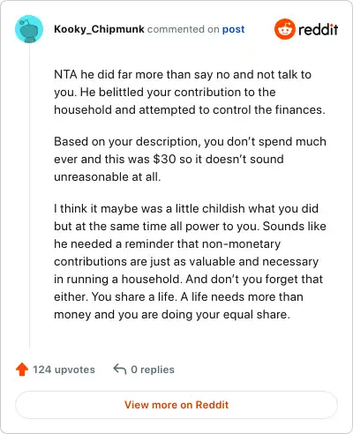
Task: Click the "Based on your description" paragraph
Action: (190, 159)
